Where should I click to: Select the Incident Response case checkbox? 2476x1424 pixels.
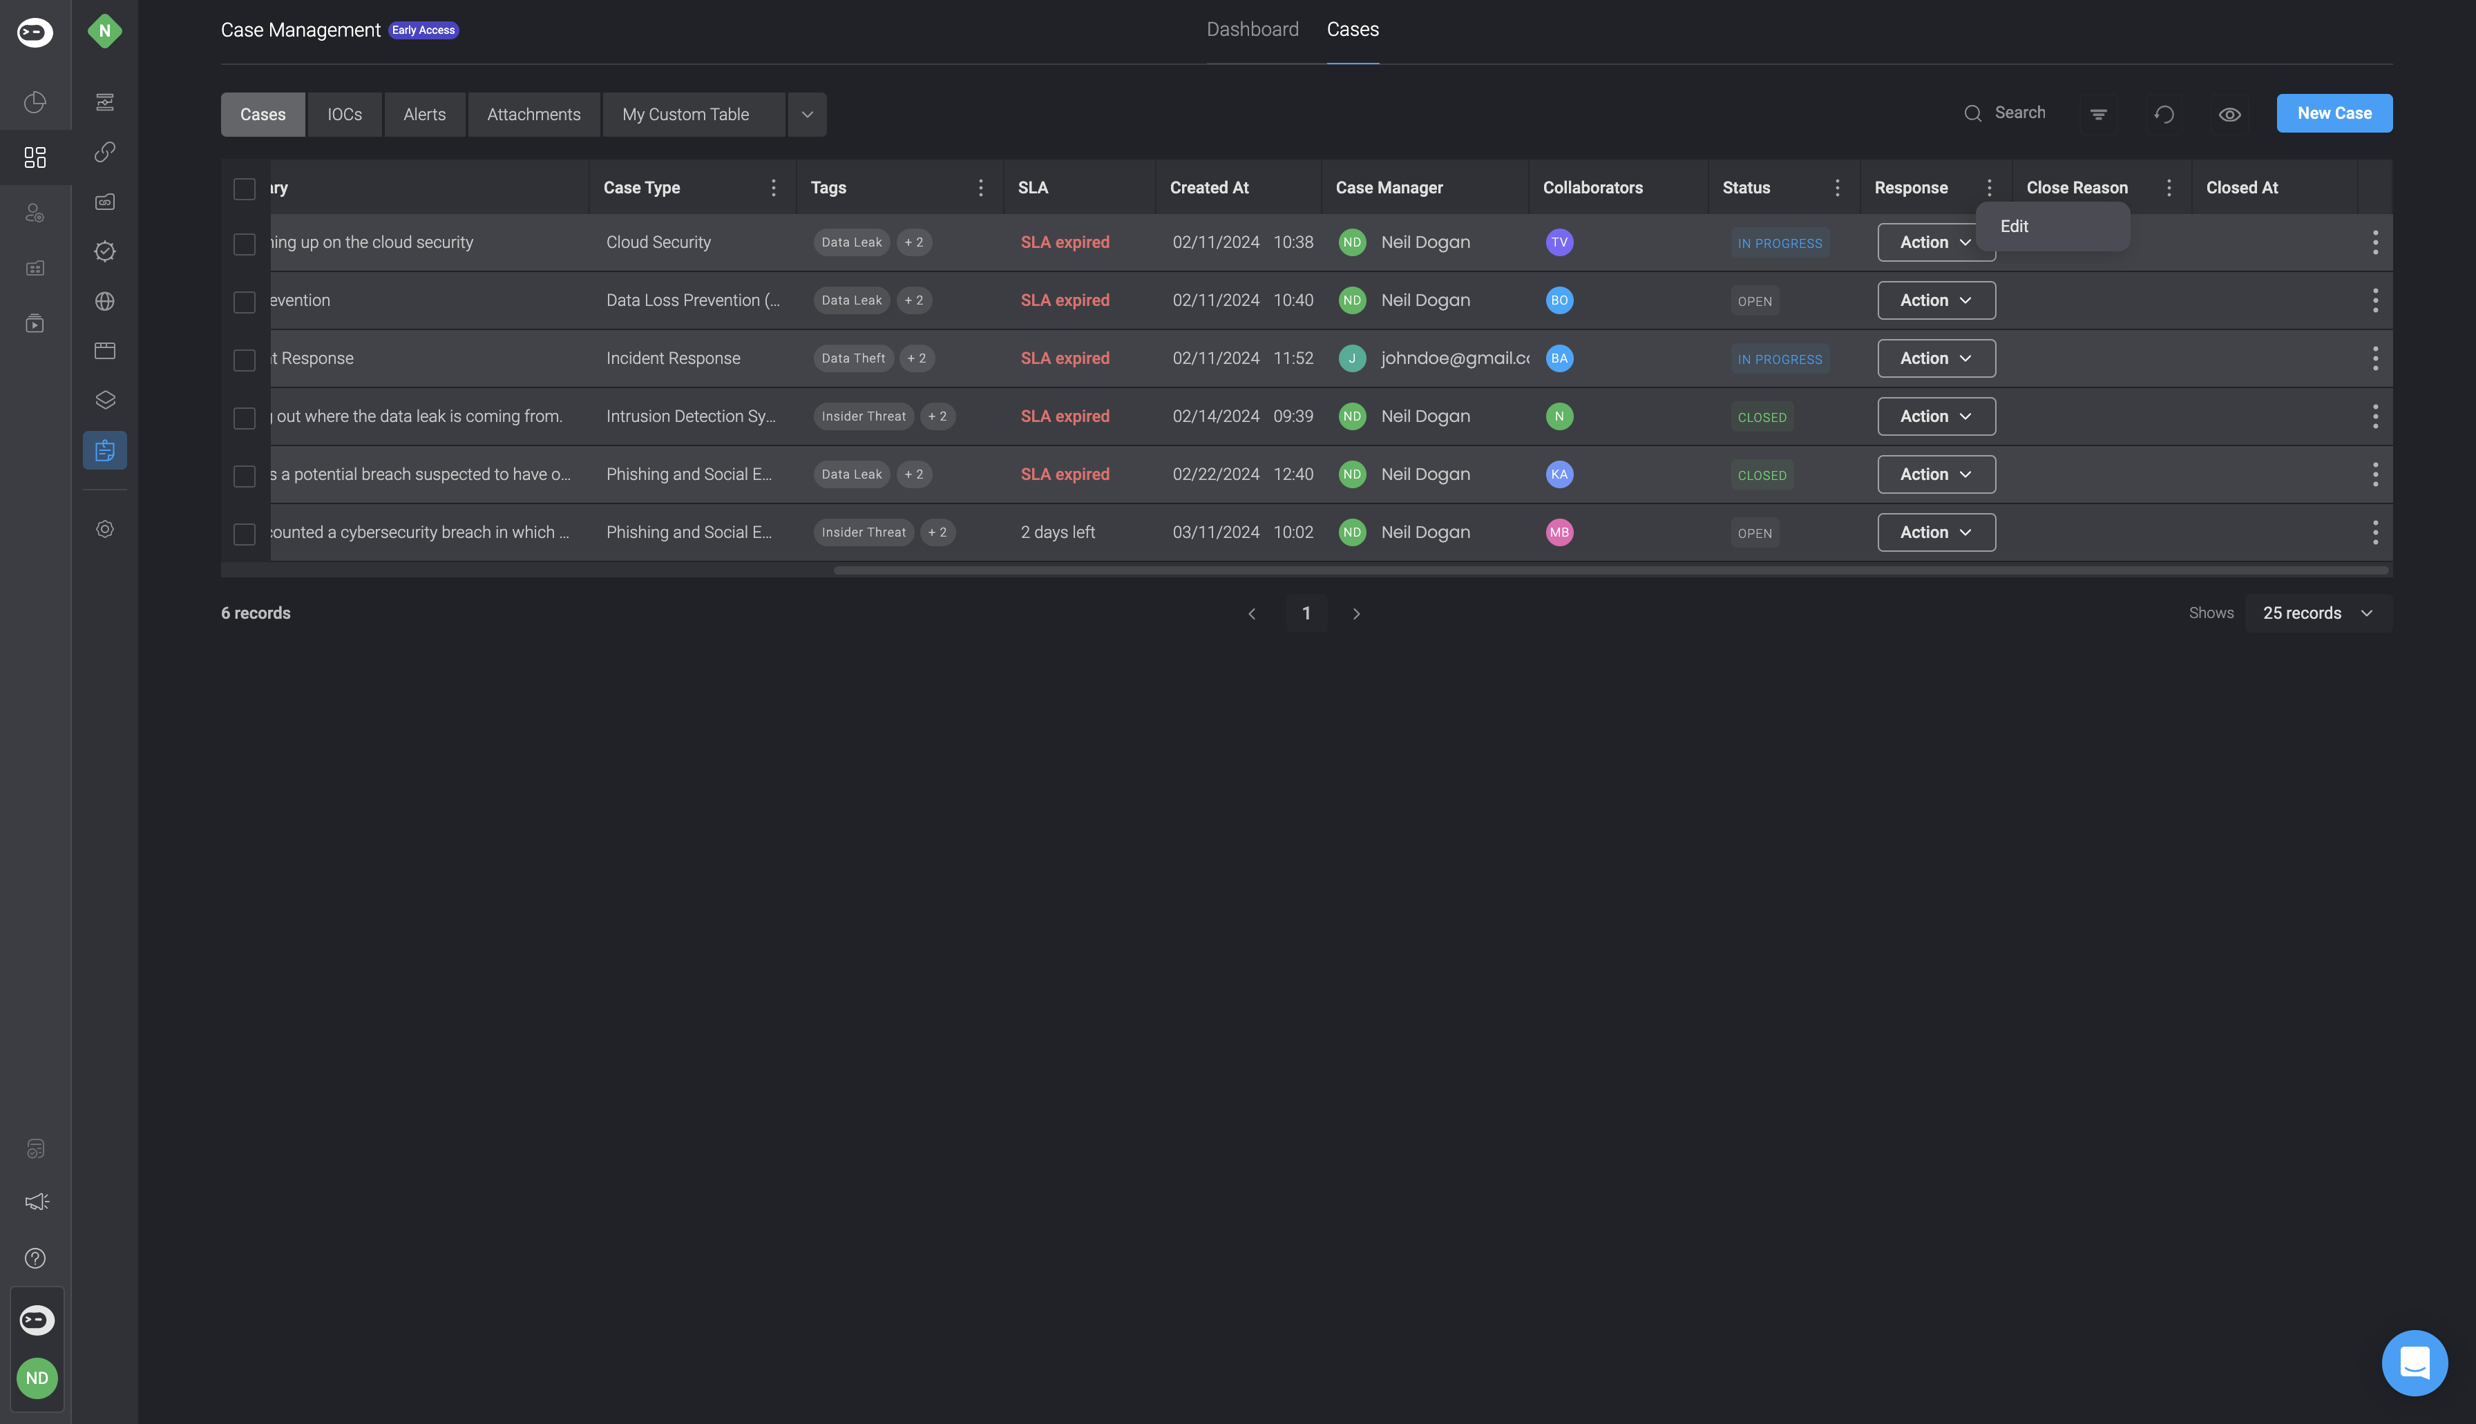[x=245, y=359]
